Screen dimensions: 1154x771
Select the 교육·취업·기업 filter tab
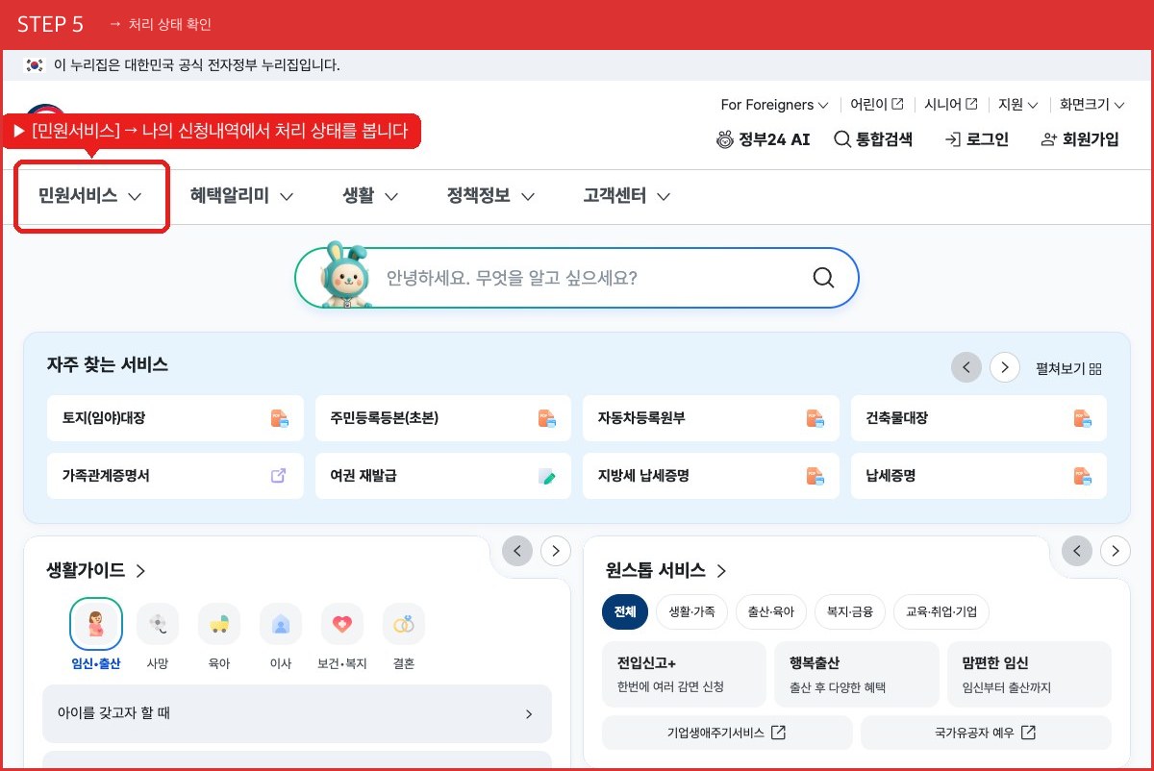click(941, 611)
